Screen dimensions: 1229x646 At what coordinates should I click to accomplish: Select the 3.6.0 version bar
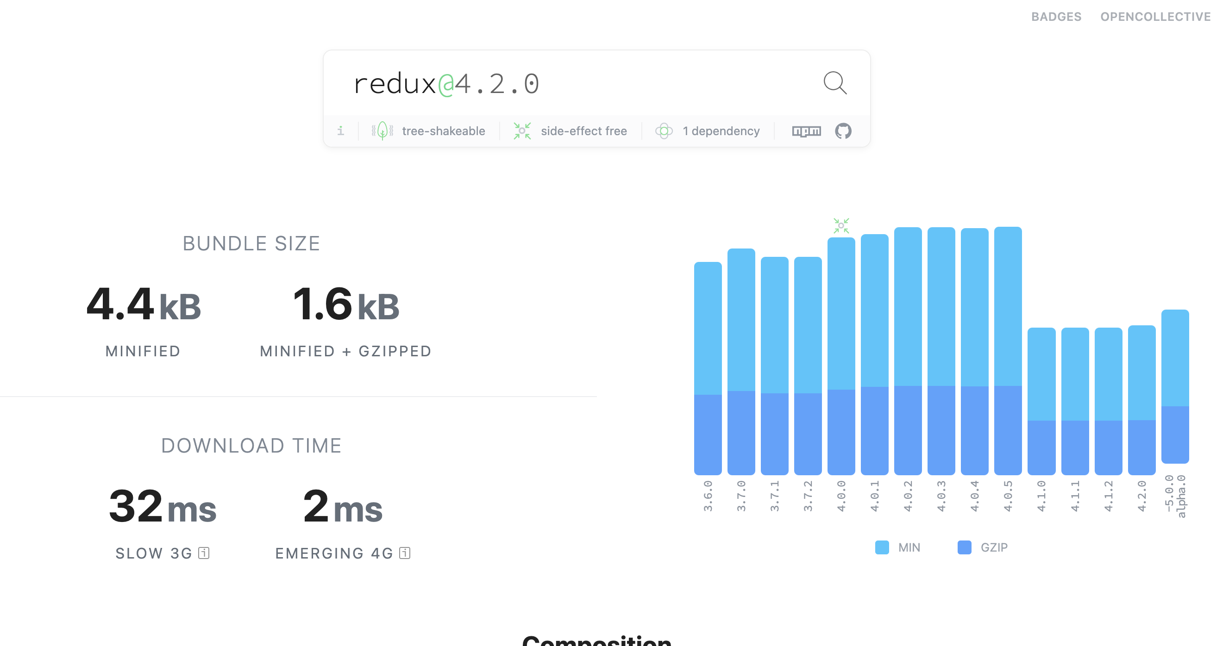point(708,368)
